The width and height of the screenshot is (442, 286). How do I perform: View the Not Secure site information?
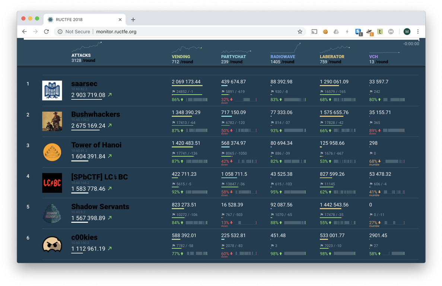74,32
